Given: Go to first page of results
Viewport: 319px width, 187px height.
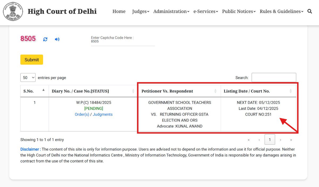Looking at the screenshot, I should pyautogui.click(x=249, y=140).
